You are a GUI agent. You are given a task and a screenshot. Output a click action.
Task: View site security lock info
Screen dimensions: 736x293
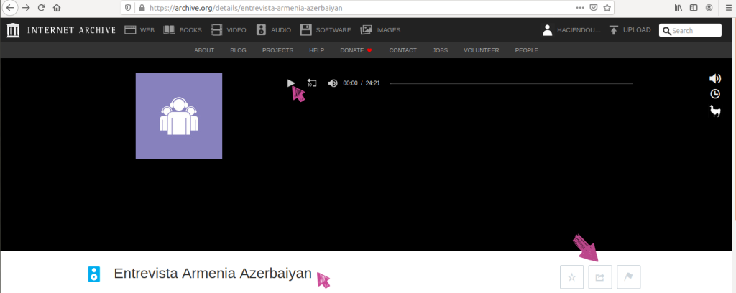[x=141, y=8]
